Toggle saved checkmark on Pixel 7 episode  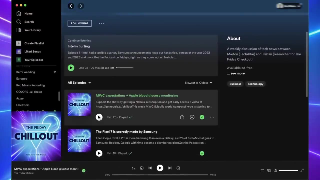[x=202, y=153]
